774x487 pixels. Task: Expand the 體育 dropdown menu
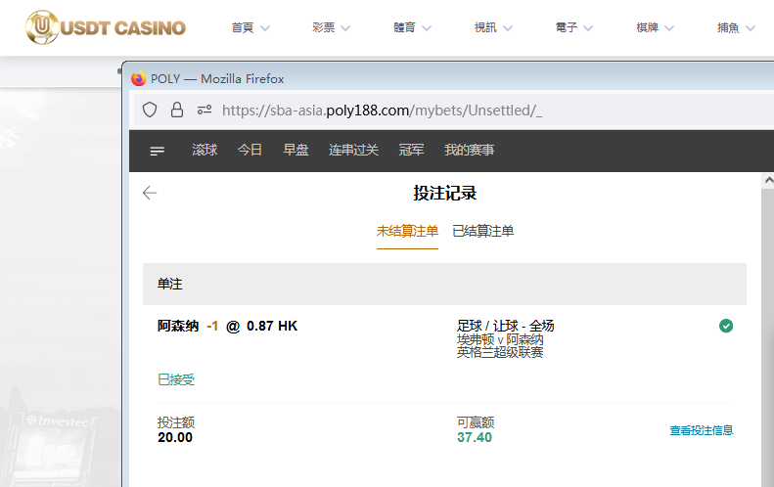click(412, 27)
